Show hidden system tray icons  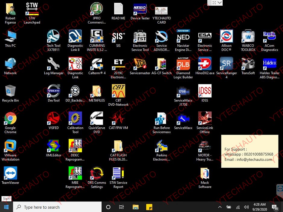coord(220,207)
